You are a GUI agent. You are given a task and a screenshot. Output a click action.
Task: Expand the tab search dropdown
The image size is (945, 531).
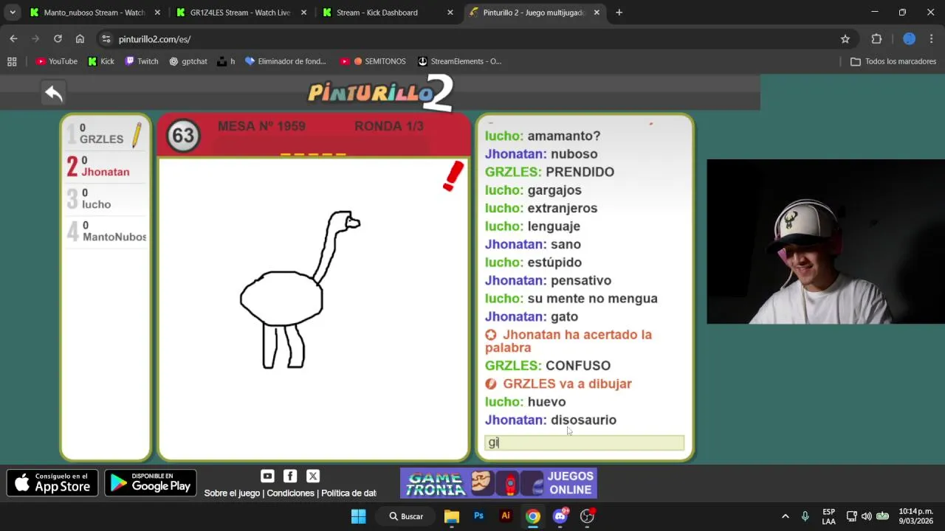[13, 13]
